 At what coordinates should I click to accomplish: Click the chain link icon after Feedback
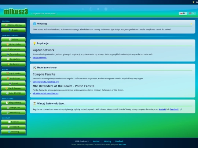tap(181, 109)
